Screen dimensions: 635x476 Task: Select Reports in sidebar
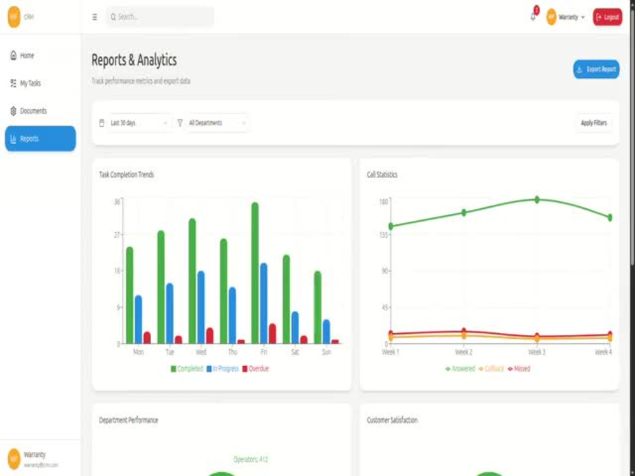coord(40,139)
